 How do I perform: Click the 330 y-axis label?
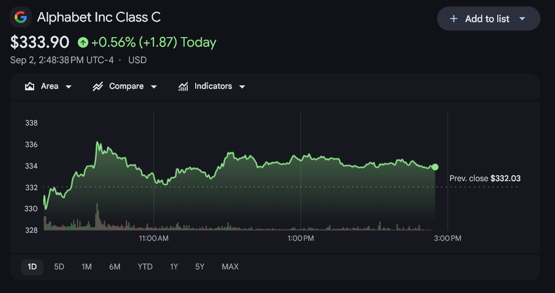[x=31, y=209]
